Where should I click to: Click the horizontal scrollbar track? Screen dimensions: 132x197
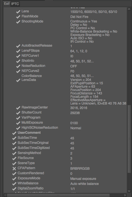[x=117, y=195]
